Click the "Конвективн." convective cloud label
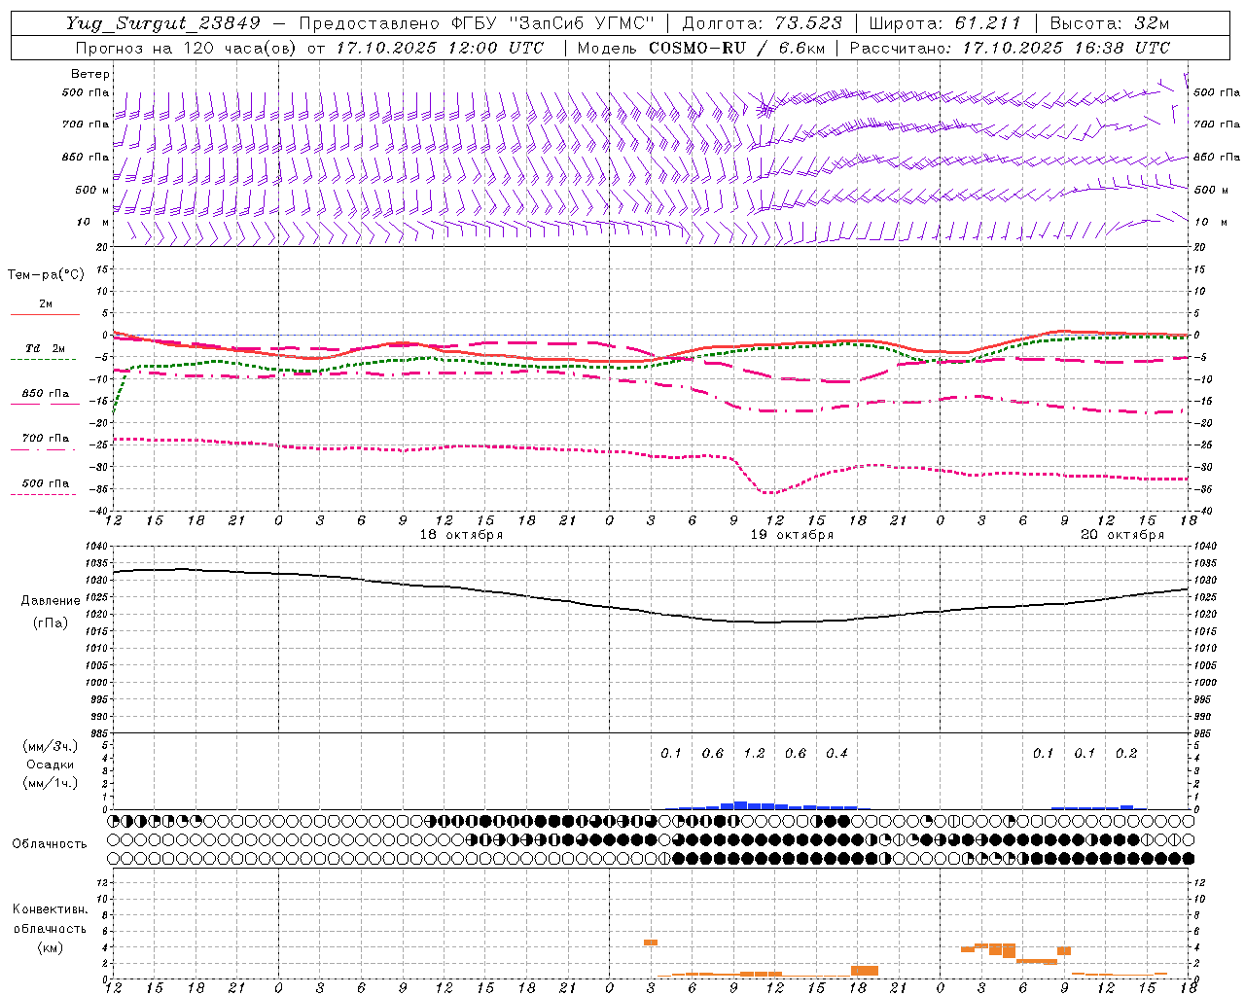This screenshot has width=1245, height=996. point(51,909)
